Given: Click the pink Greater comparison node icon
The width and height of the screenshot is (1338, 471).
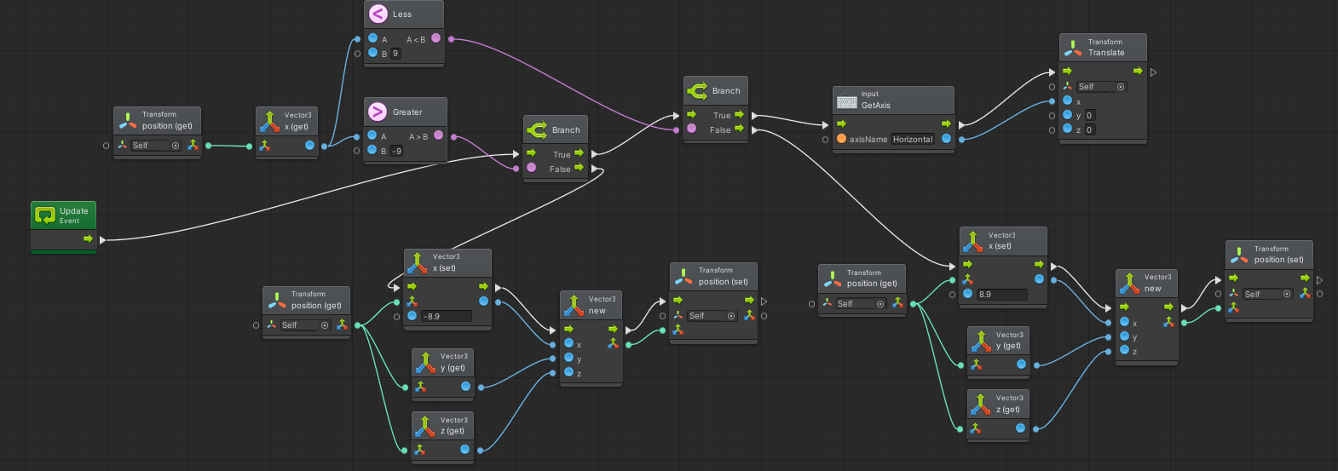Looking at the screenshot, I should point(377,112).
